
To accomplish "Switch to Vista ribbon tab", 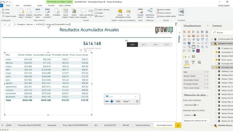I will pos(17,5).
